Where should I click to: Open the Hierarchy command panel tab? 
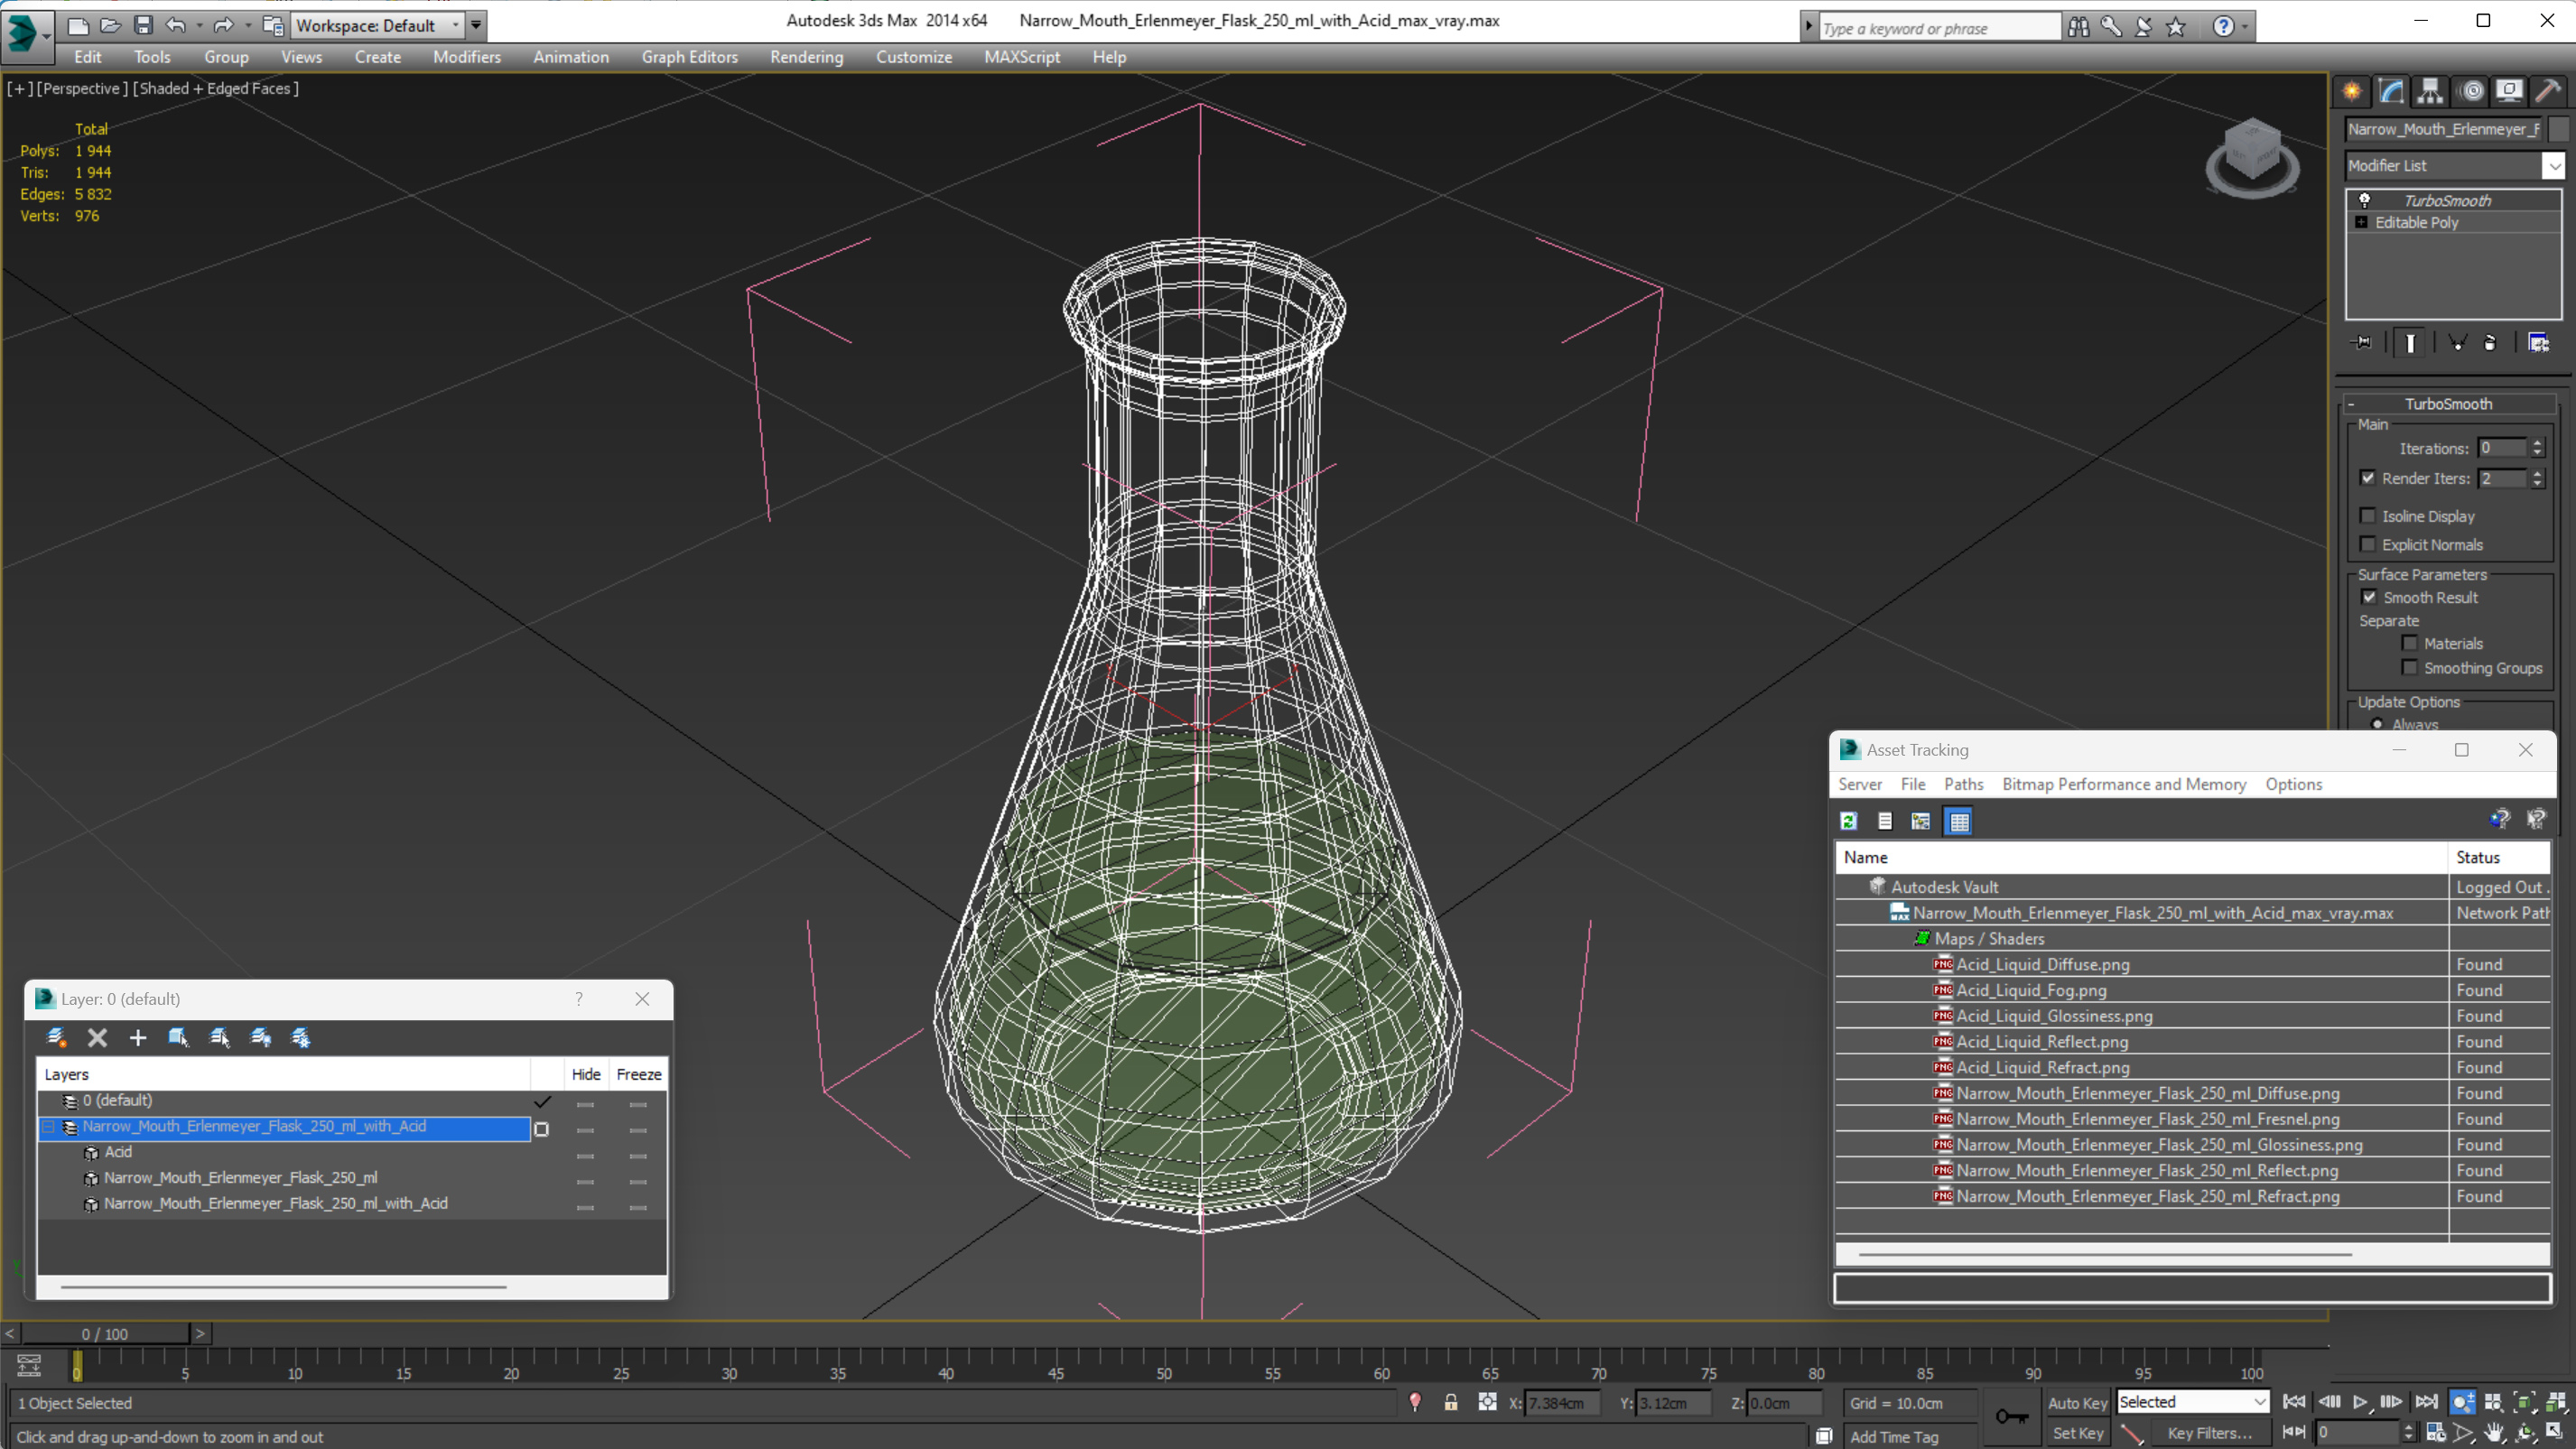coord(2430,92)
